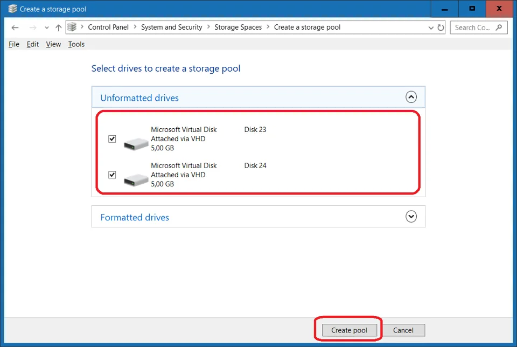Click Create a storage pool breadcrumb
The height and width of the screenshot is (347, 517).
(308, 27)
